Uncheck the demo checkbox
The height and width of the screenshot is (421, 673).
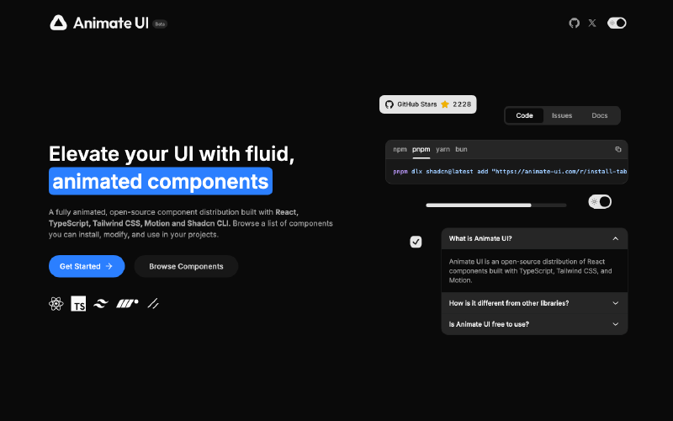416,242
